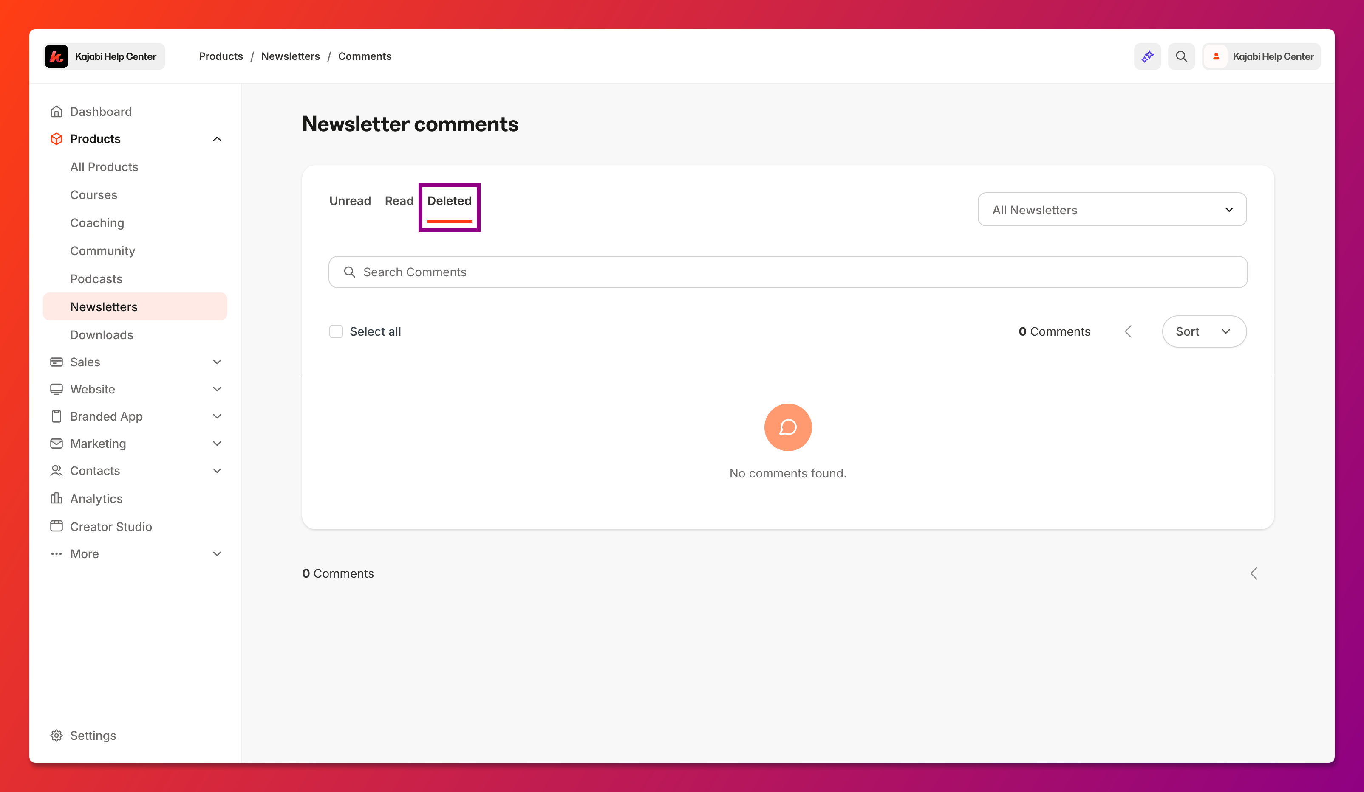
Task: Switch to the Unread tab
Action: (x=350, y=201)
